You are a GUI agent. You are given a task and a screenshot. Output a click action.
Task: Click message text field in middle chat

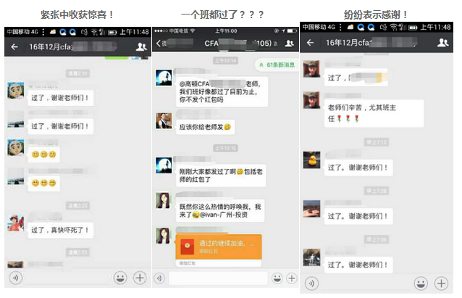[x=216, y=278]
